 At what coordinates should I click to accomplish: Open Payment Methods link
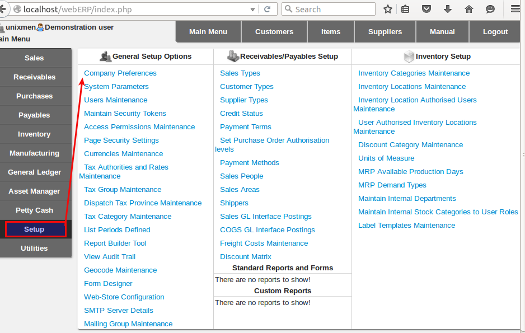point(250,163)
